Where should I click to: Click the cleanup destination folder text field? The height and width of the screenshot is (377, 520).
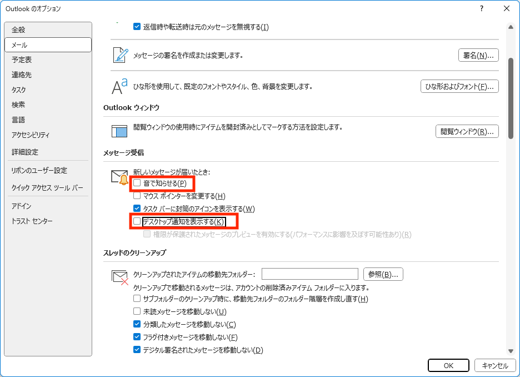pyautogui.click(x=309, y=274)
